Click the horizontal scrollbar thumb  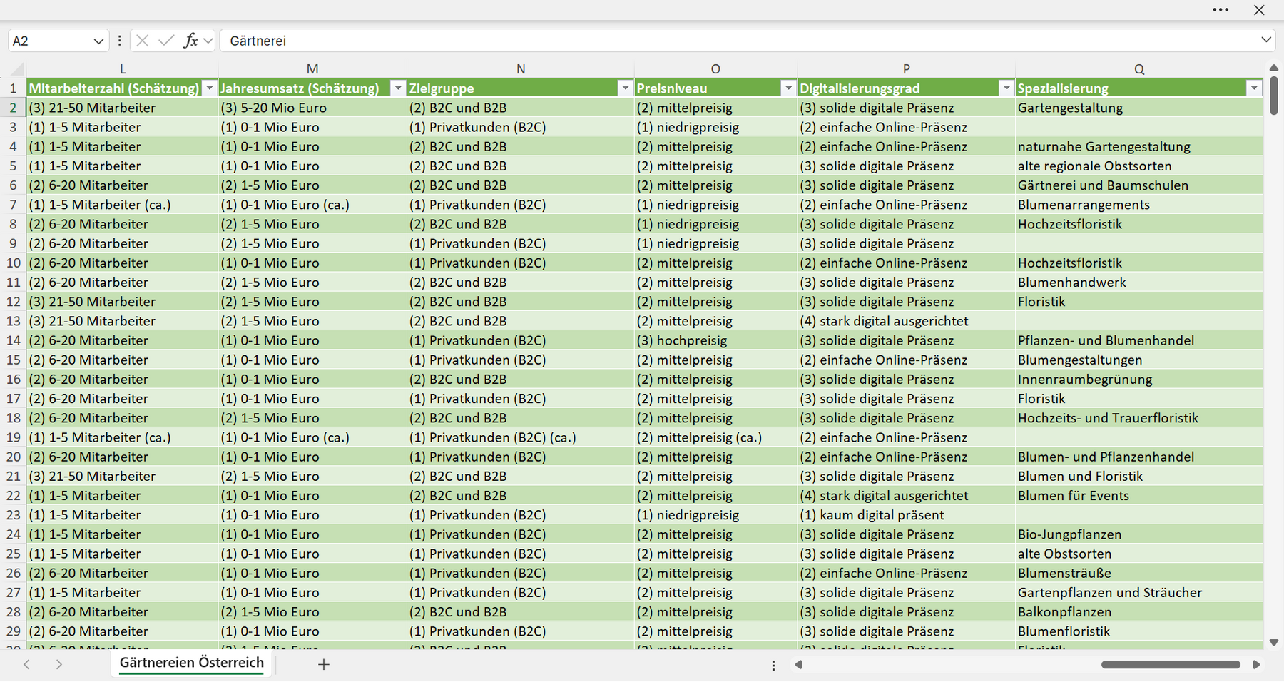pyautogui.click(x=1171, y=664)
